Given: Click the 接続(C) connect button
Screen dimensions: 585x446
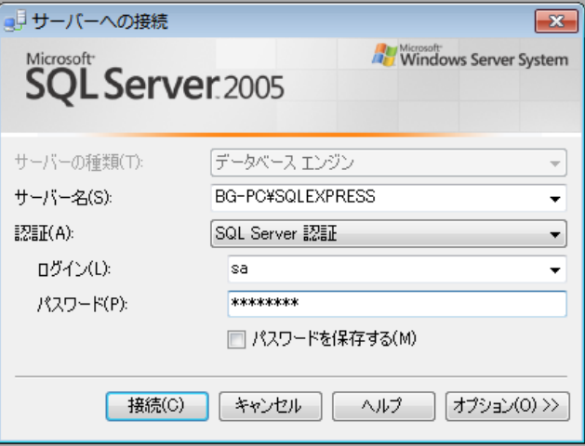Looking at the screenshot, I should (x=157, y=406).
